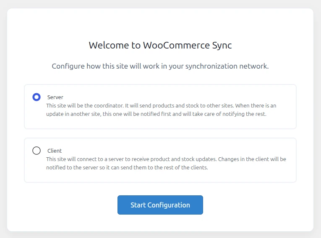This screenshot has width=321, height=238.
Task: Click the Client description starting 'This site will connect to a server'
Action: pyautogui.click(x=166, y=163)
